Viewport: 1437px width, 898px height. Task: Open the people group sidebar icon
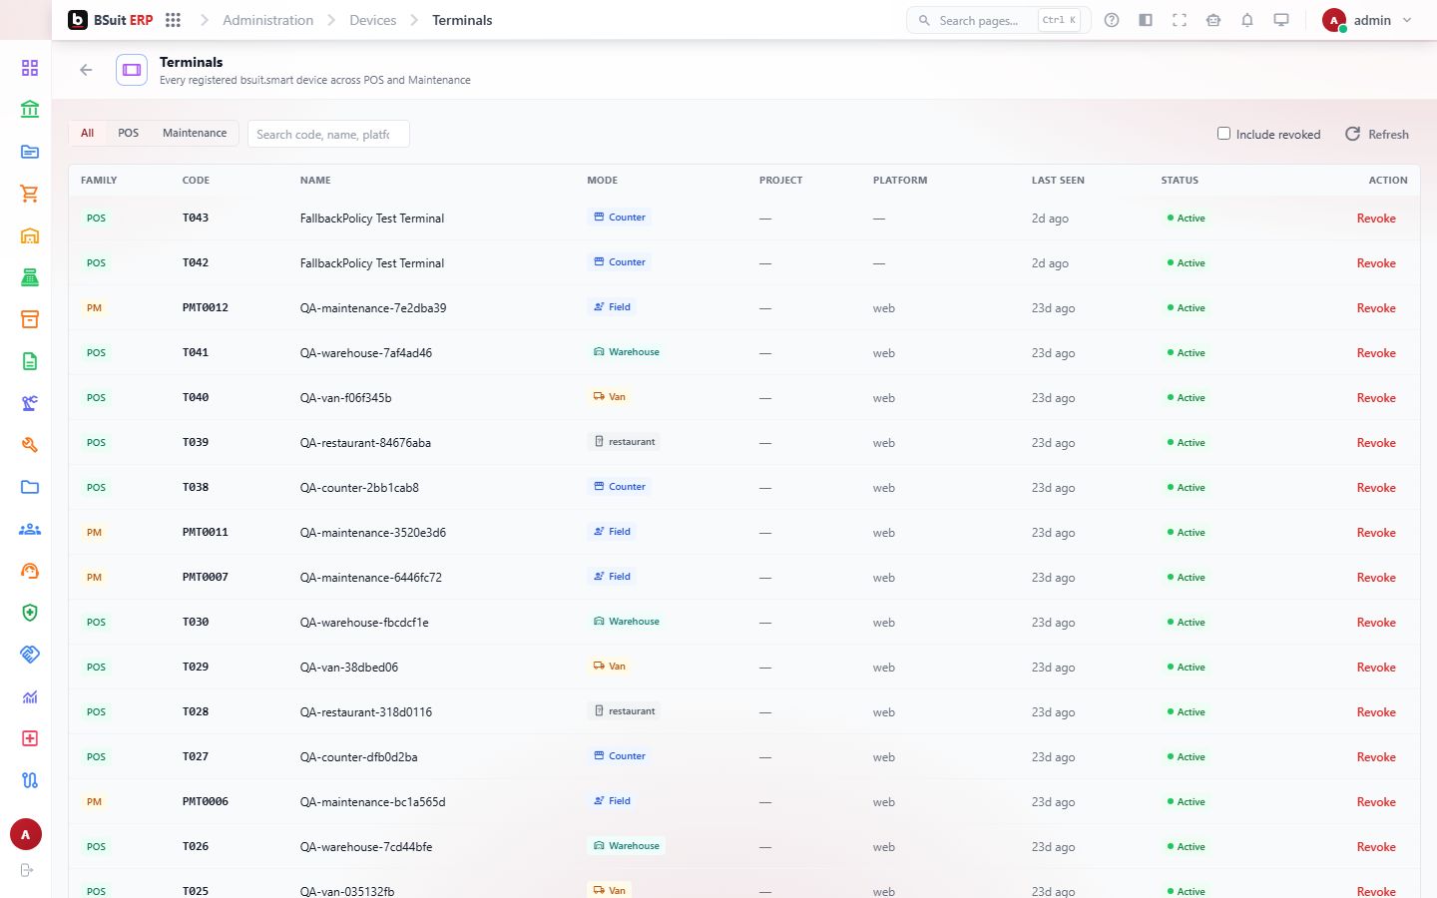click(x=30, y=529)
